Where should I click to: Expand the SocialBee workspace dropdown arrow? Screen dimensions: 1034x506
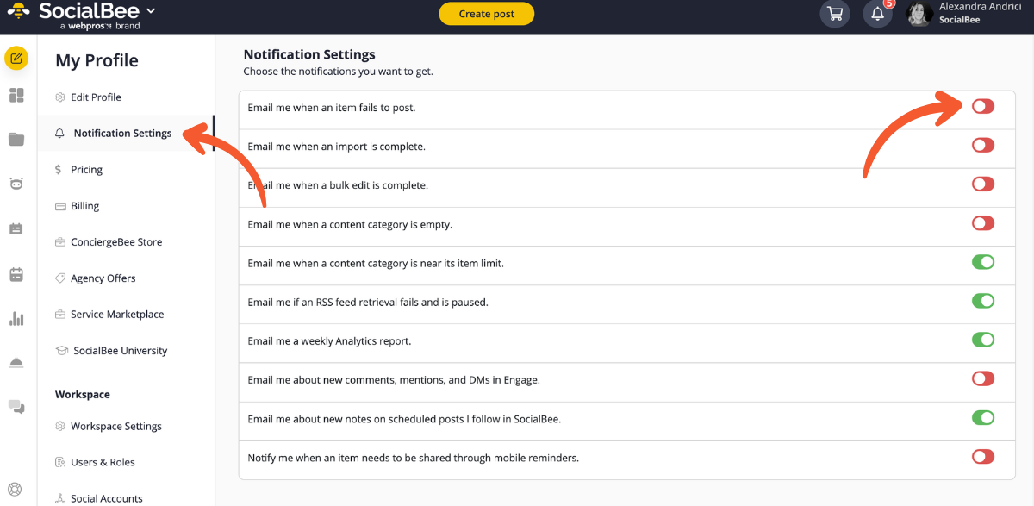[x=152, y=11]
